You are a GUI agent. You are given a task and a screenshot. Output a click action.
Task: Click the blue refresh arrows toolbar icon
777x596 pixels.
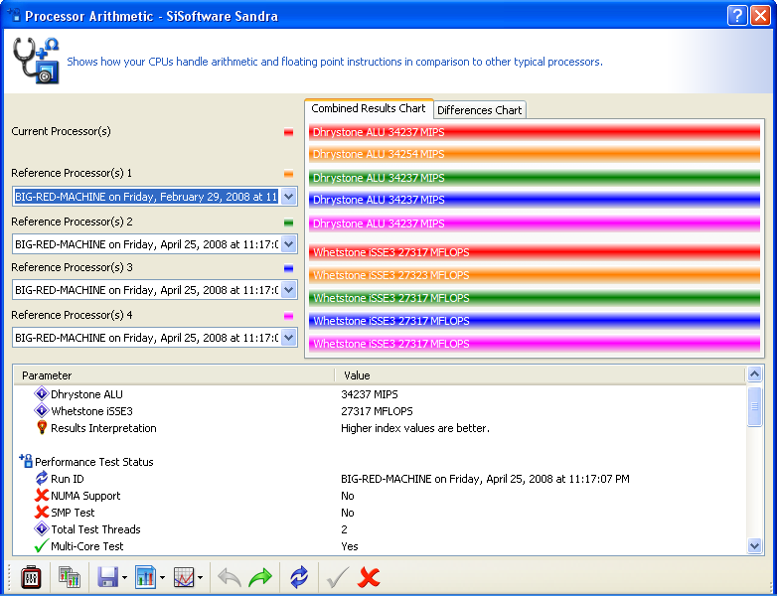[299, 578]
